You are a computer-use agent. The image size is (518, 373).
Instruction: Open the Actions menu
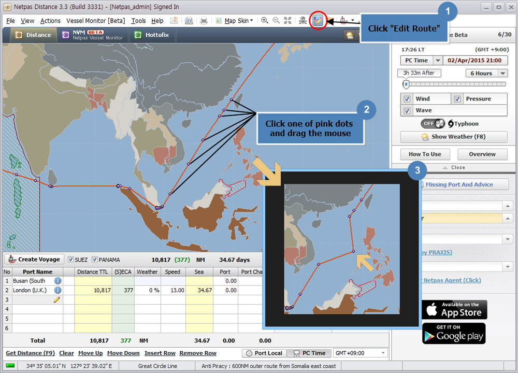pos(50,21)
